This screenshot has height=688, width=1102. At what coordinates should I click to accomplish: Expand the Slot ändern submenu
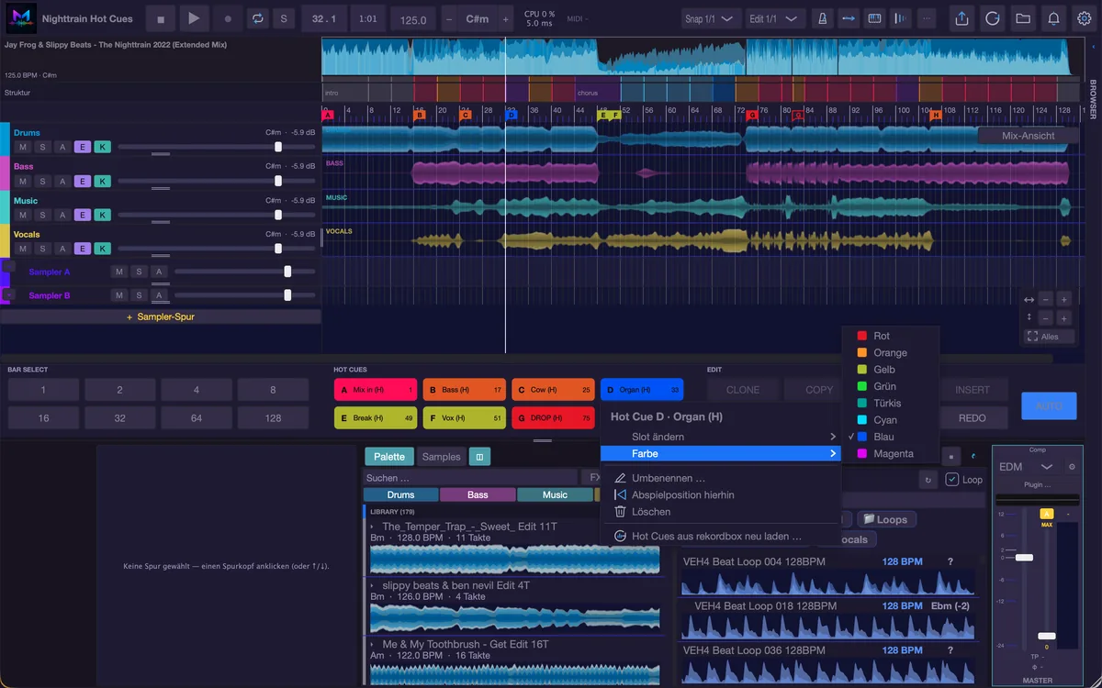721,437
